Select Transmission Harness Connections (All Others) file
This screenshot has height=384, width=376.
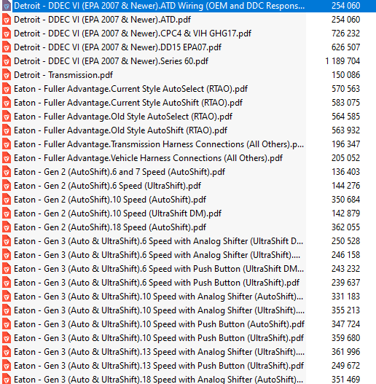[x=159, y=144]
